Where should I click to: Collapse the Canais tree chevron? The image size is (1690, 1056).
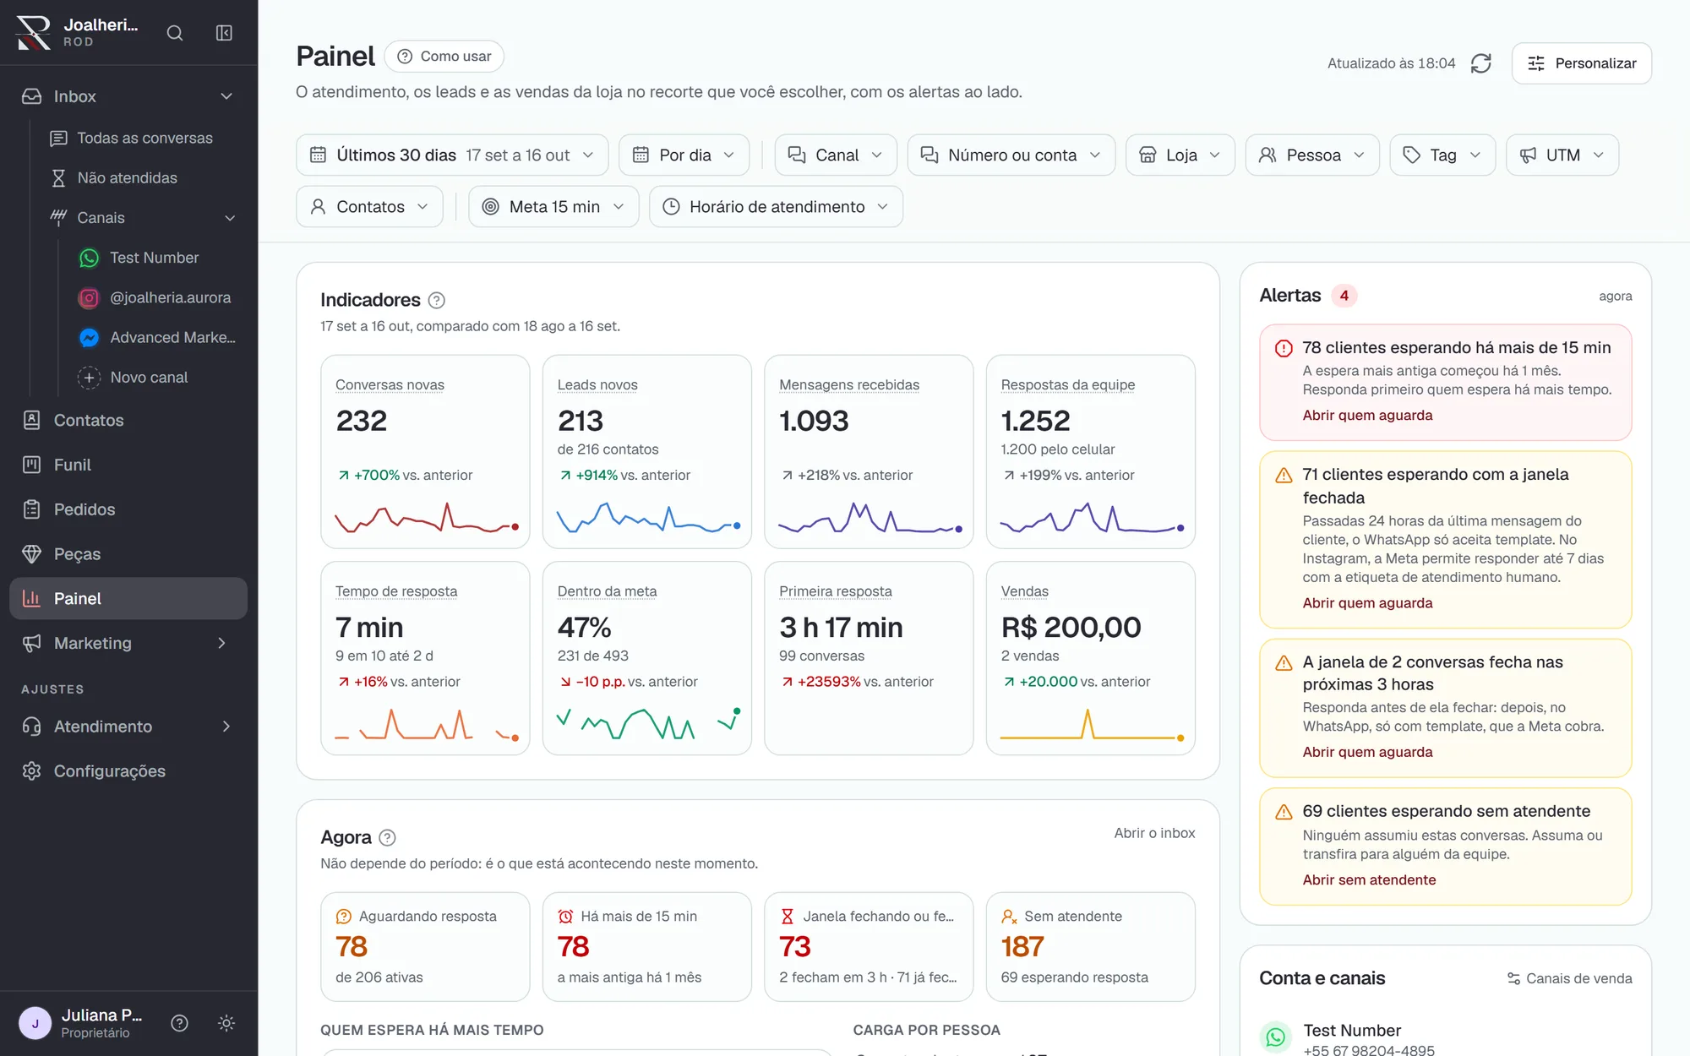pyautogui.click(x=230, y=218)
